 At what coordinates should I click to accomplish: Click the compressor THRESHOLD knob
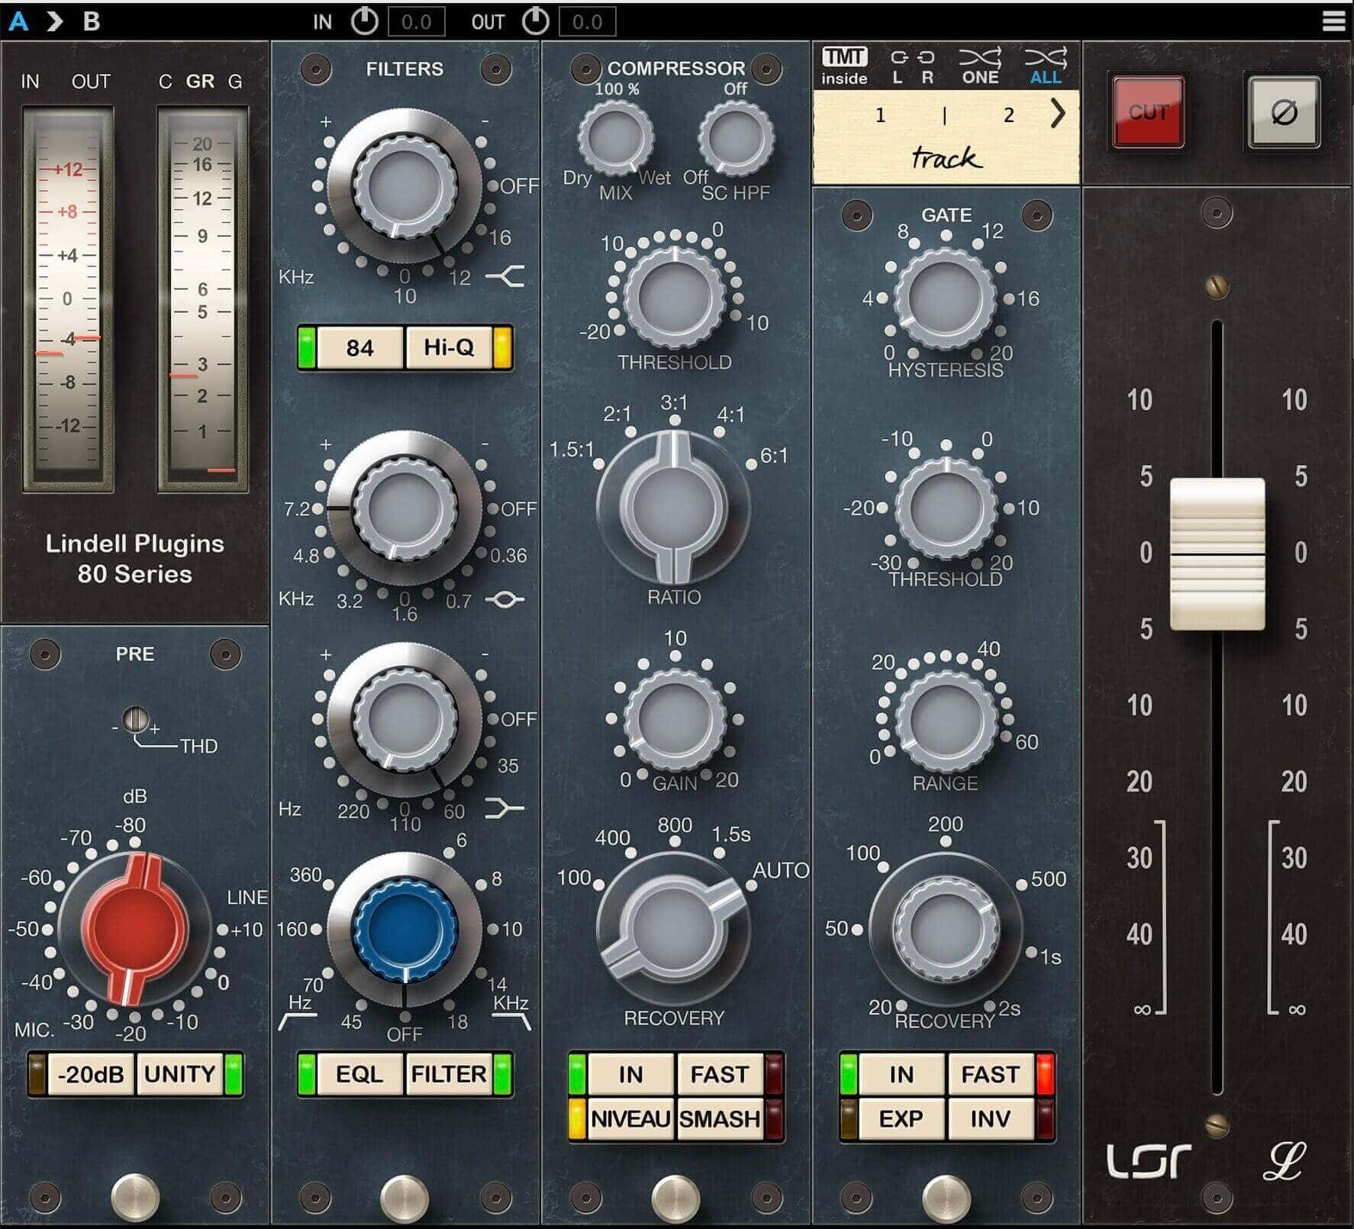tap(675, 298)
